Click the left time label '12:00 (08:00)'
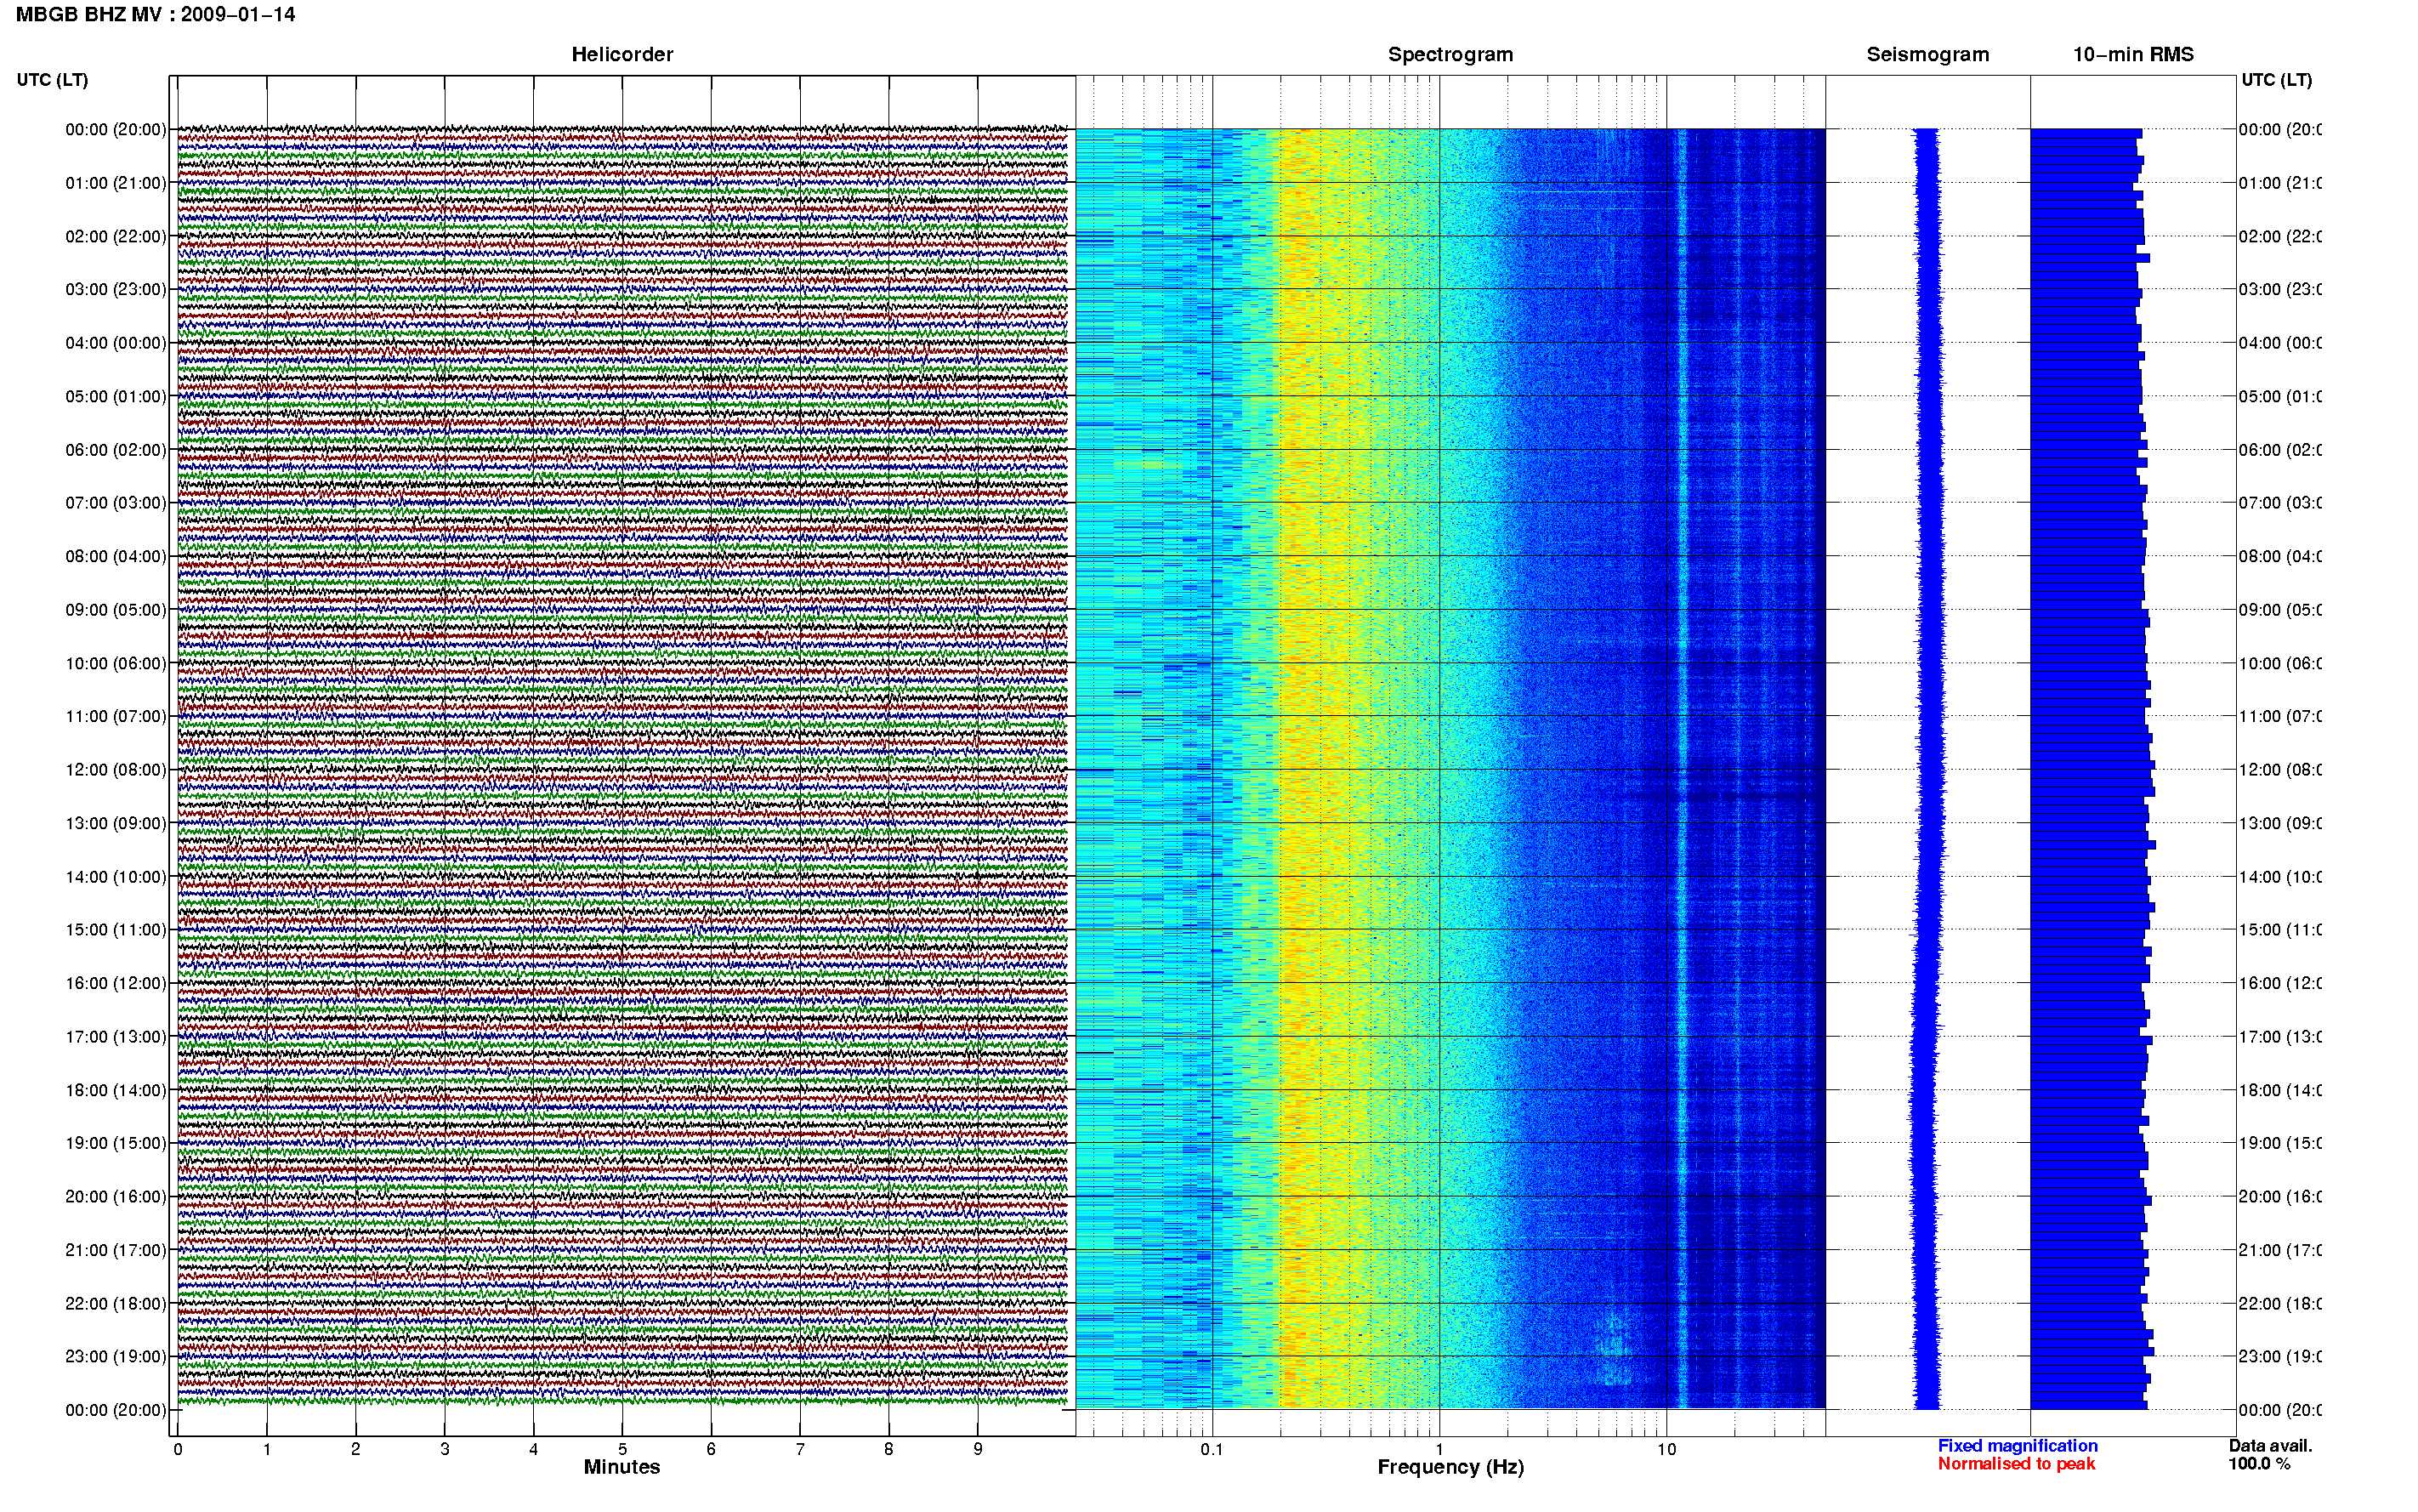Screen dimensions: 2418x1512 116,770
